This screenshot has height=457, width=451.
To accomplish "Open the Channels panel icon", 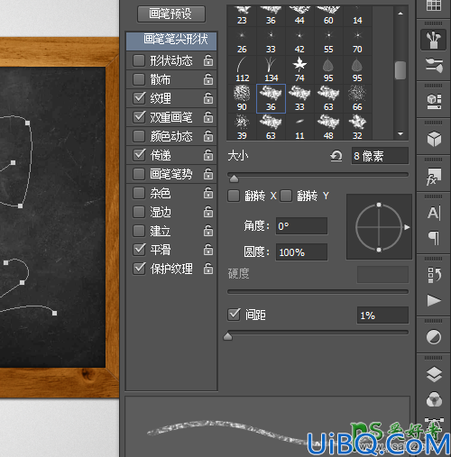I will click(x=434, y=399).
